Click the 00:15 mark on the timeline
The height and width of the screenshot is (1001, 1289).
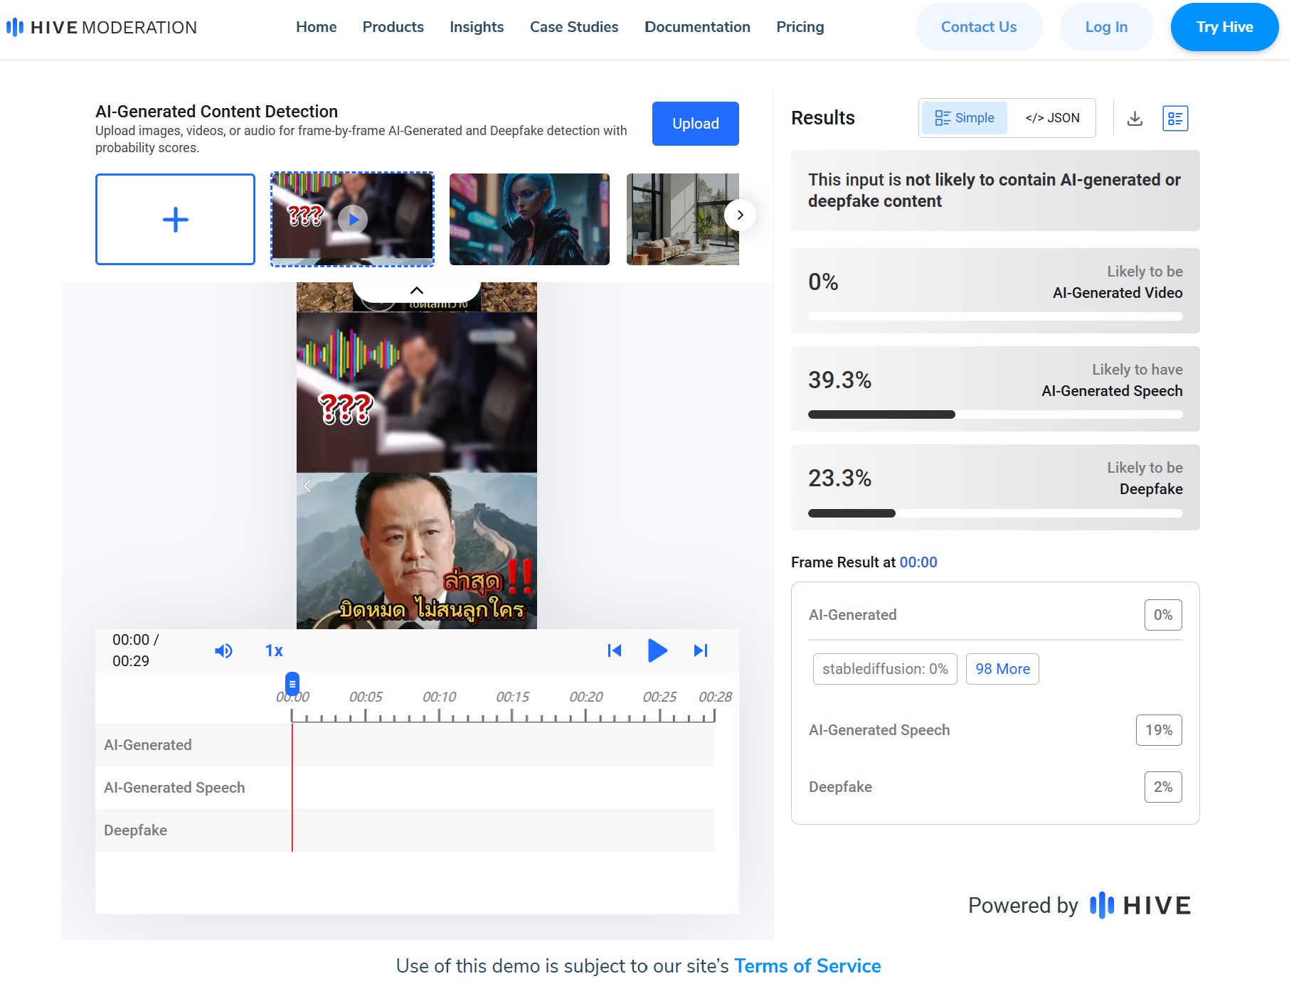(512, 697)
